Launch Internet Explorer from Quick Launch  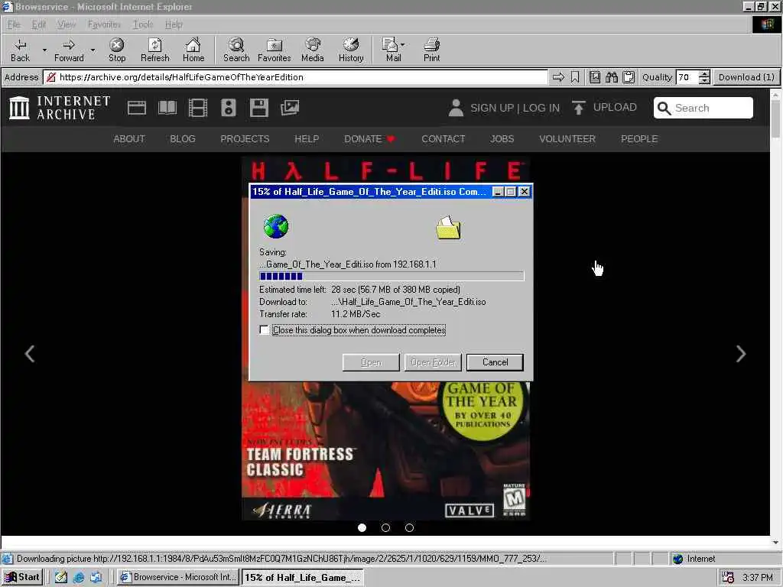pos(79,578)
